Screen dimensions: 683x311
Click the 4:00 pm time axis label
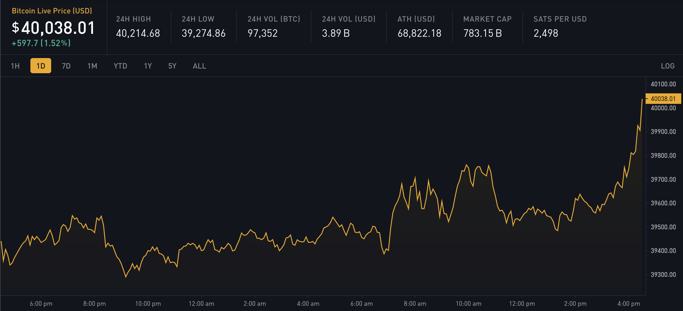(x=629, y=304)
